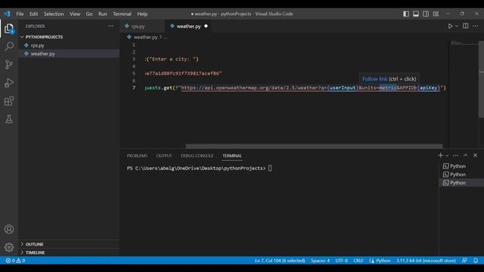Image resolution: width=484 pixels, height=272 pixels.
Task: Maximize the panel size chevron
Action: [465, 156]
